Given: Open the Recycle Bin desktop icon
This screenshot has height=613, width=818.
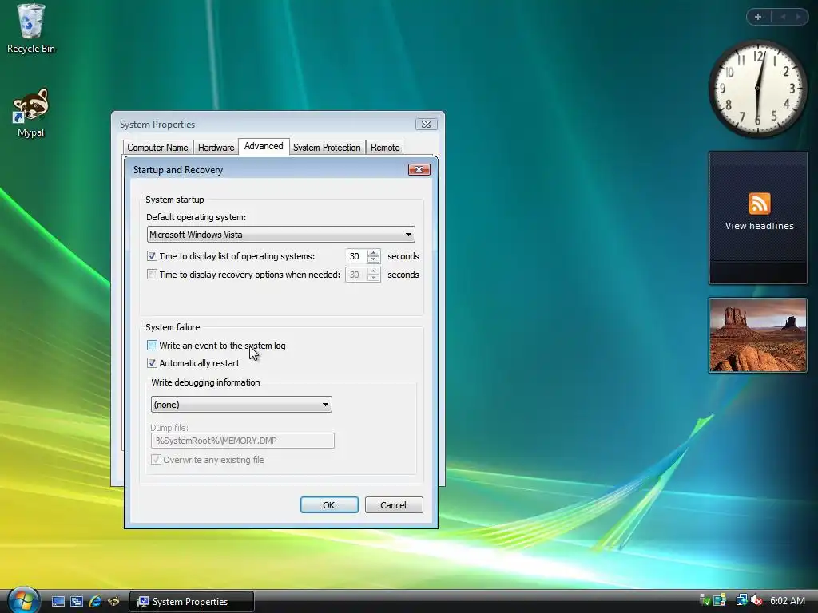Looking at the screenshot, I should tap(30, 29).
